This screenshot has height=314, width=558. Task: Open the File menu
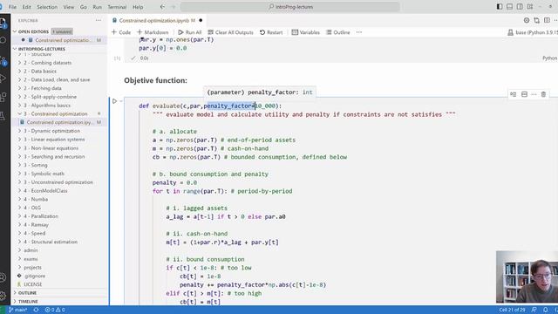12,7
